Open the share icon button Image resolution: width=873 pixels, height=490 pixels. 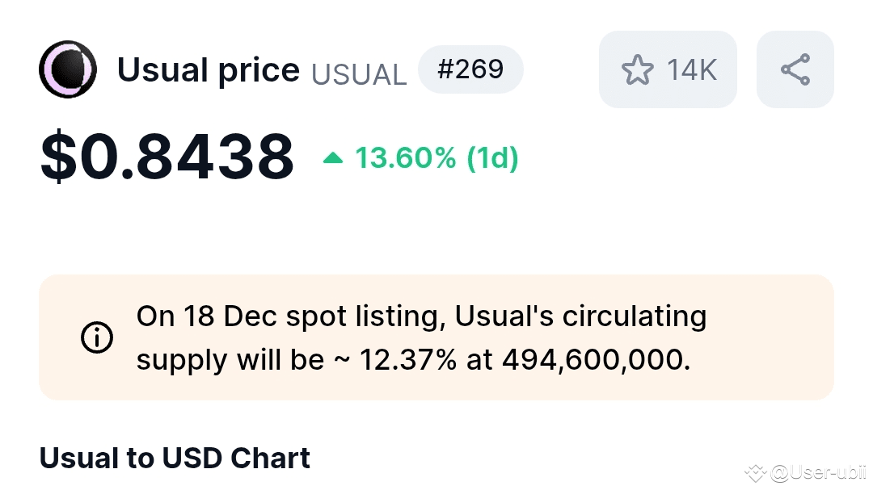pos(795,69)
